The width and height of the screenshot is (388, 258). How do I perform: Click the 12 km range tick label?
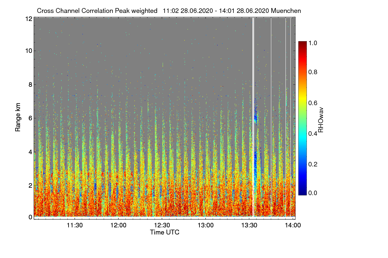(28, 19)
